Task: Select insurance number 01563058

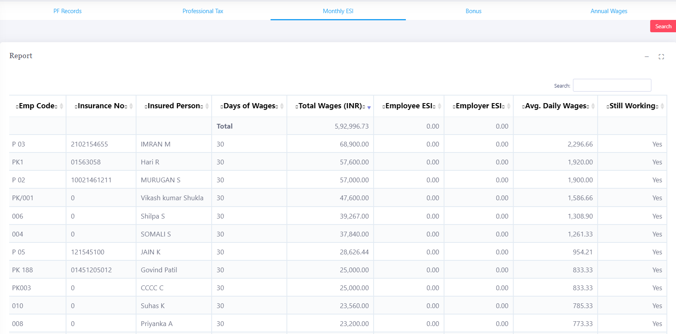Action: pyautogui.click(x=86, y=162)
